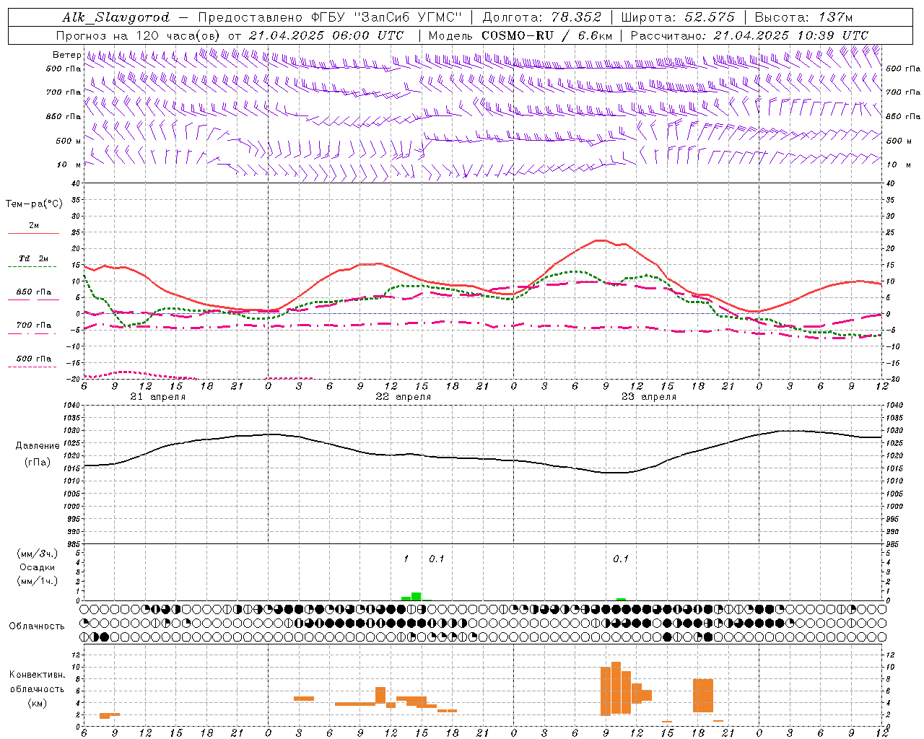Click the altitude value 137м
Viewport: 924px width, 739px height.
coord(835,17)
